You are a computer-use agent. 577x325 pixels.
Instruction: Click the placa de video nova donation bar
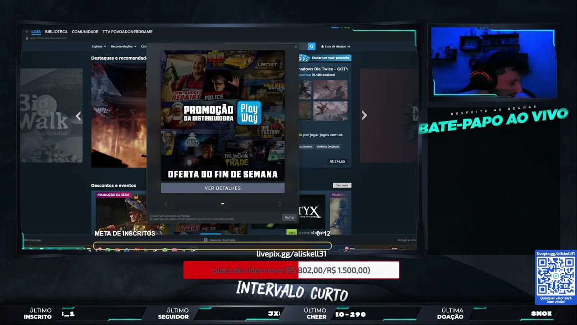point(291,270)
